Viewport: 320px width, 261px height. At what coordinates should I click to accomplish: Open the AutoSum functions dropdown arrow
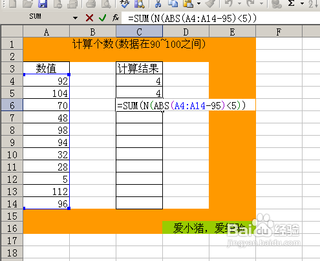tap(302, 3)
